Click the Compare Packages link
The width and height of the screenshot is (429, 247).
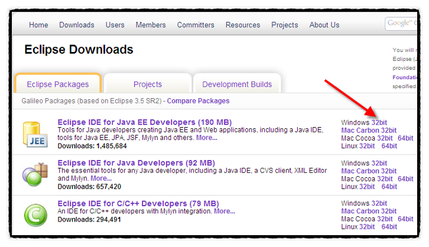click(x=197, y=101)
